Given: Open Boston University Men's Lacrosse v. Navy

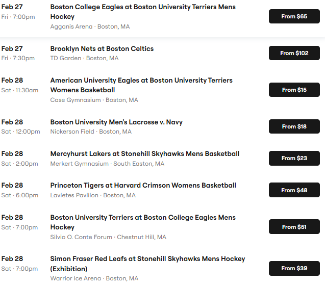Looking at the screenshot, I should point(116,122).
